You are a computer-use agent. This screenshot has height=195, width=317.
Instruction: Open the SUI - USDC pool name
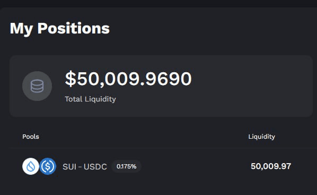pos(85,167)
